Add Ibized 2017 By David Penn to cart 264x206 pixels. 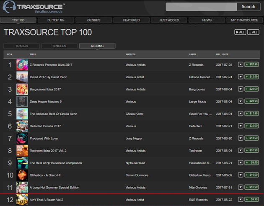tap(251, 77)
